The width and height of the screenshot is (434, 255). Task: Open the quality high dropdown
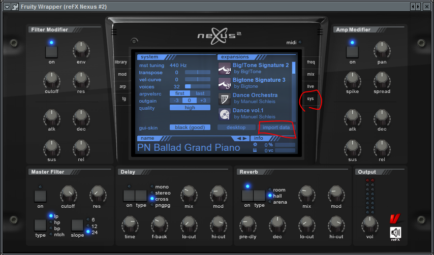[x=190, y=108]
